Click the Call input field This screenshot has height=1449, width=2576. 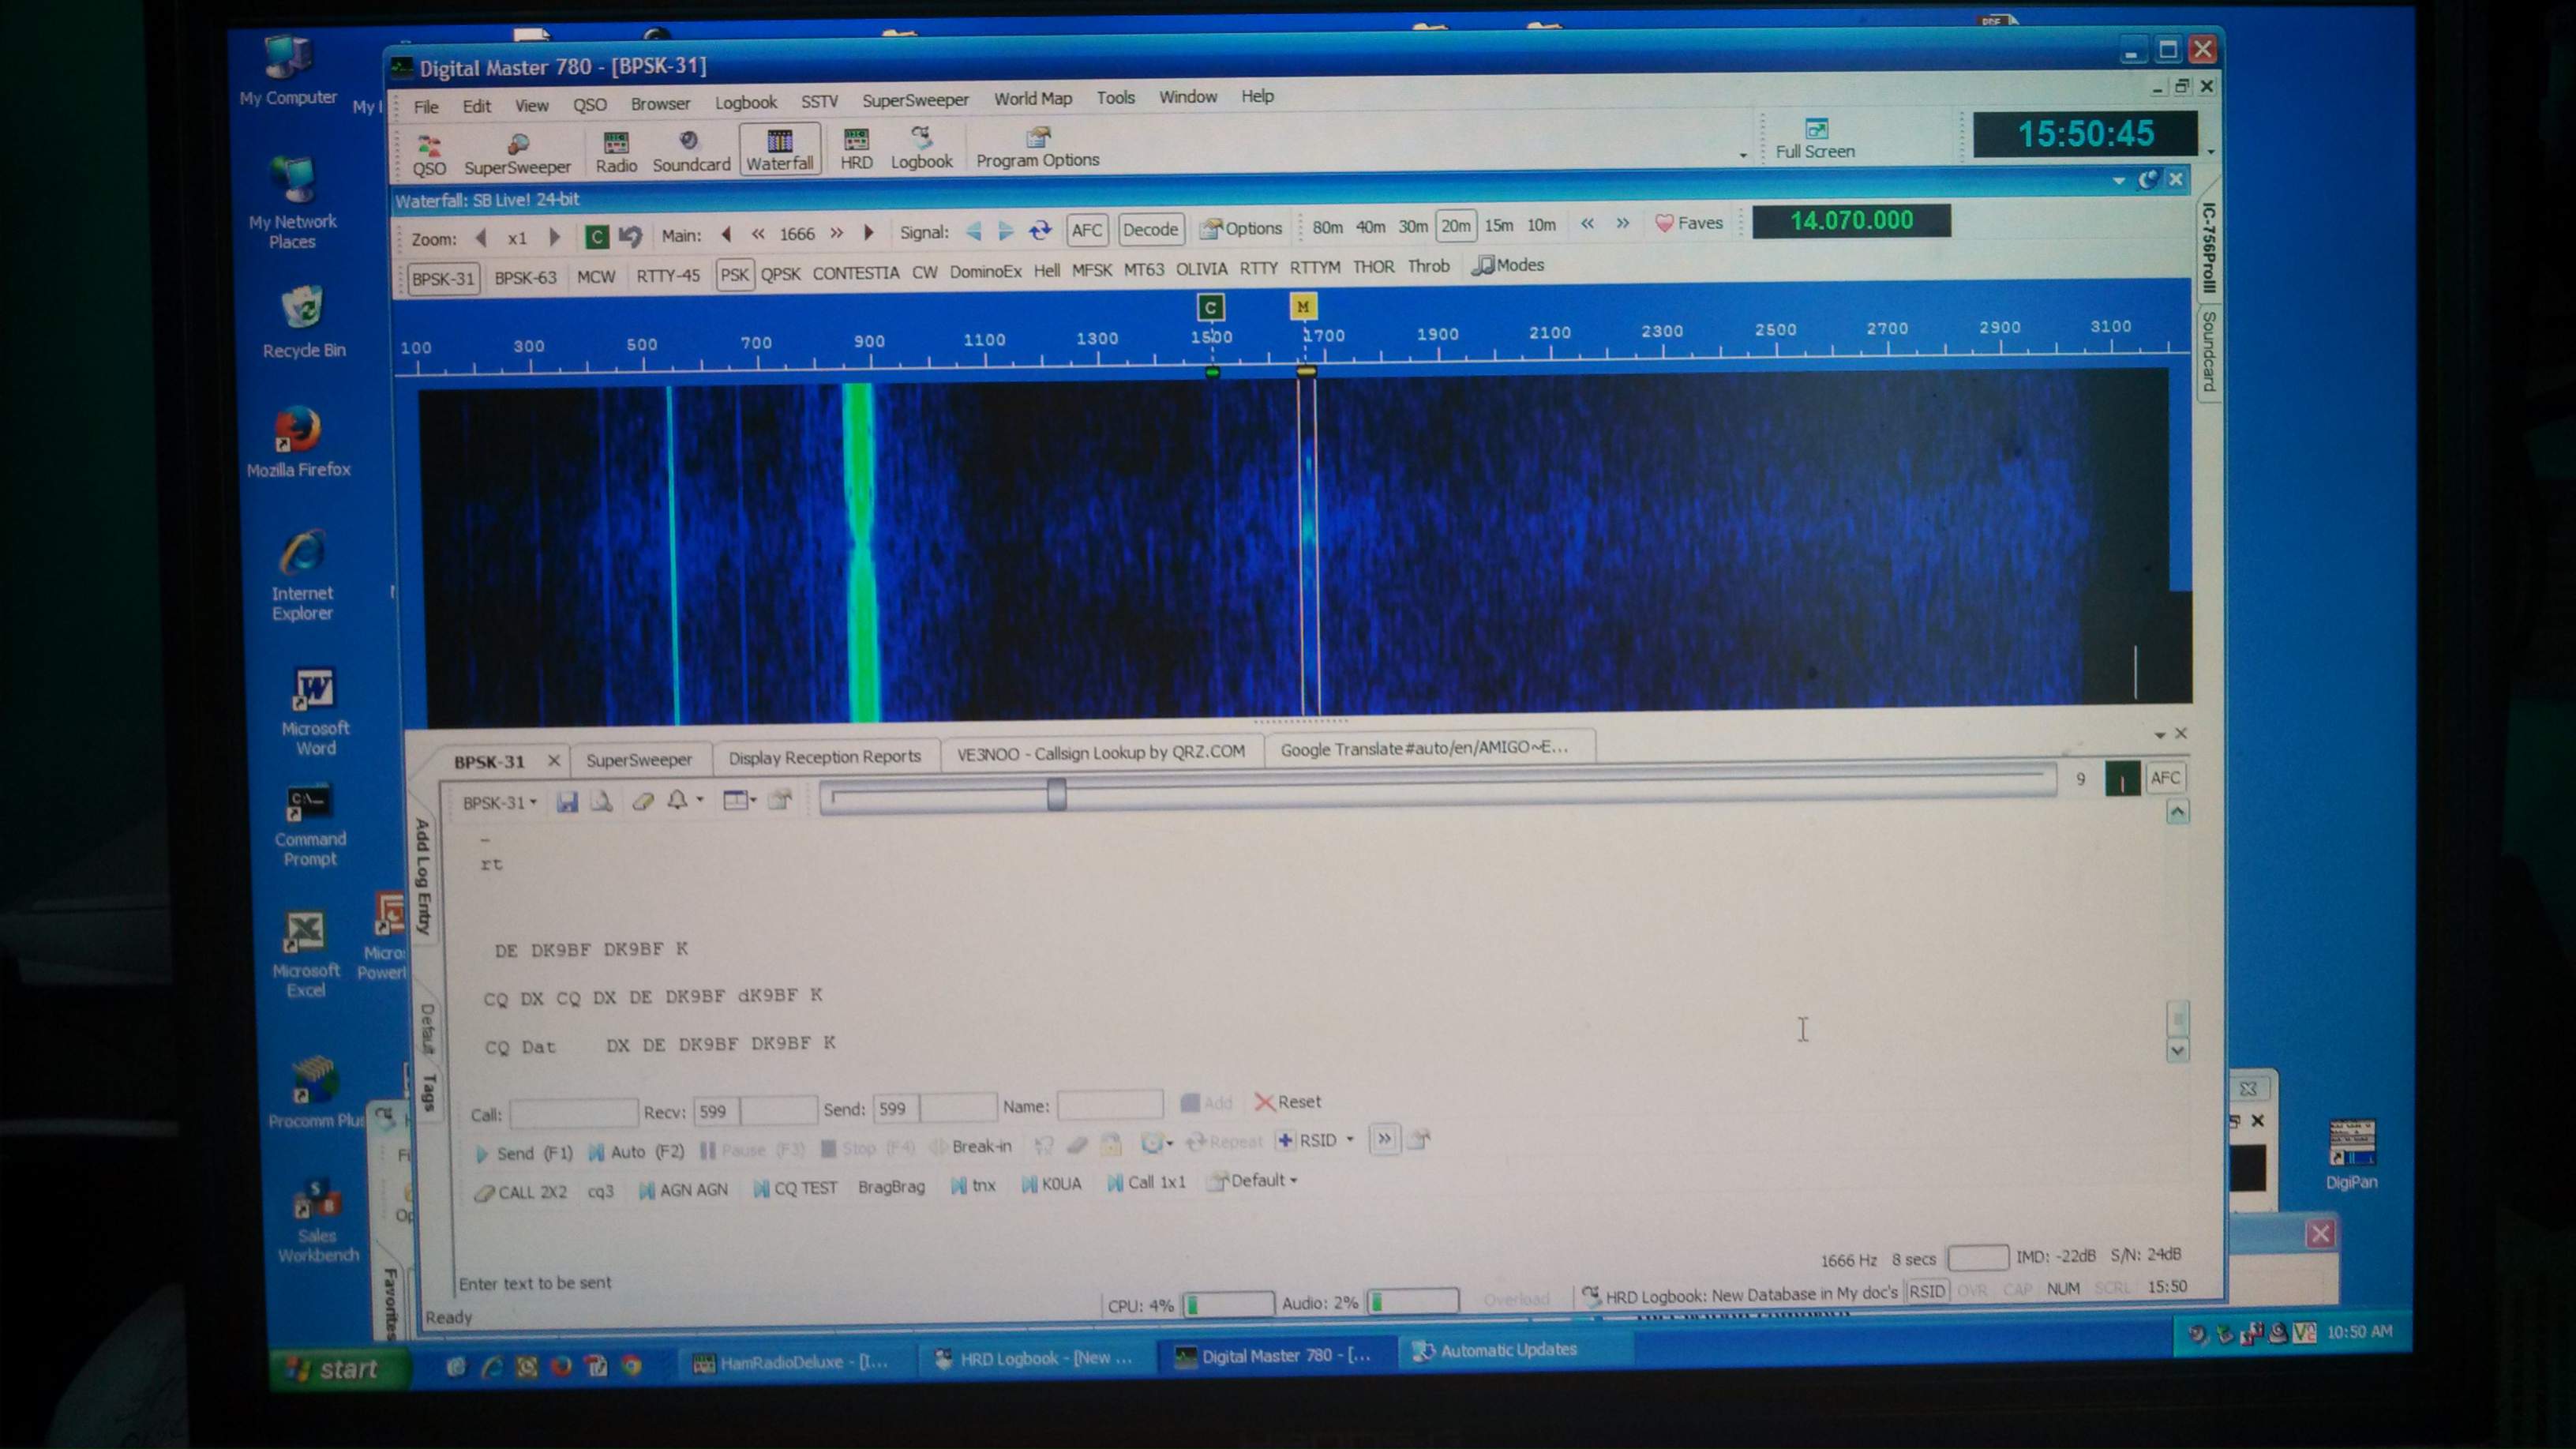573,1113
